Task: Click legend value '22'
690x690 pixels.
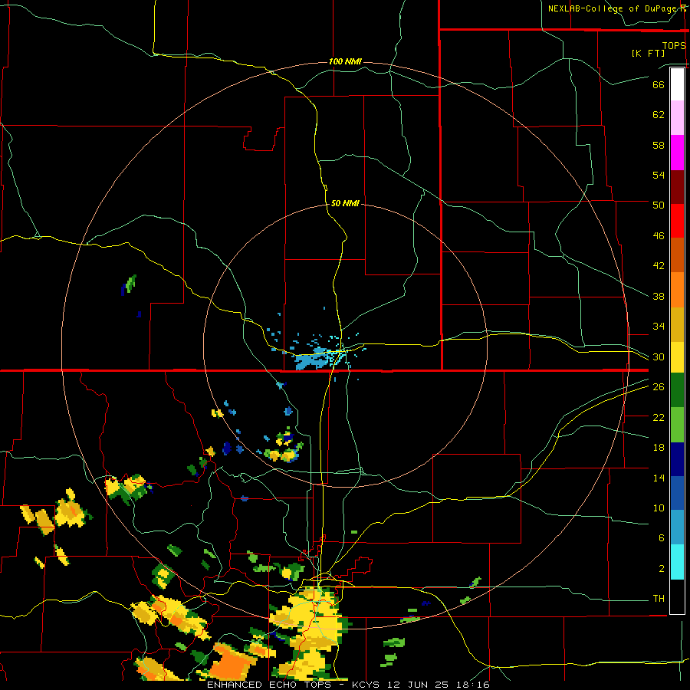Action: [x=659, y=417]
